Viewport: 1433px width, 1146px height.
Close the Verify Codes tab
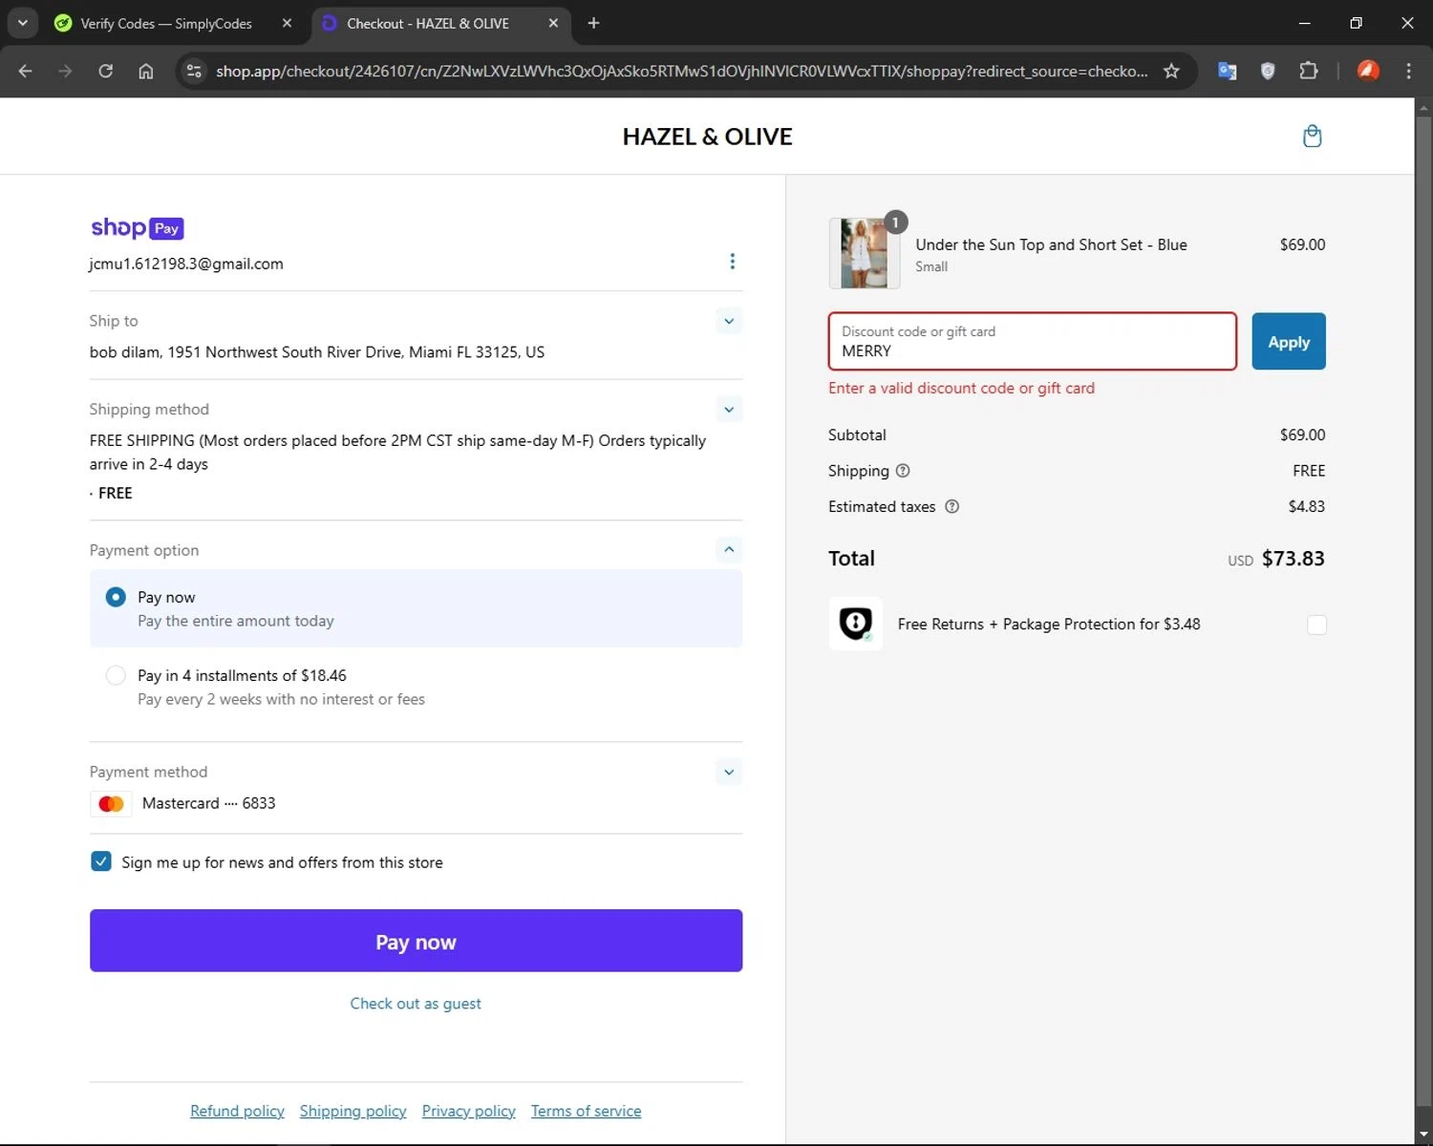click(x=287, y=23)
